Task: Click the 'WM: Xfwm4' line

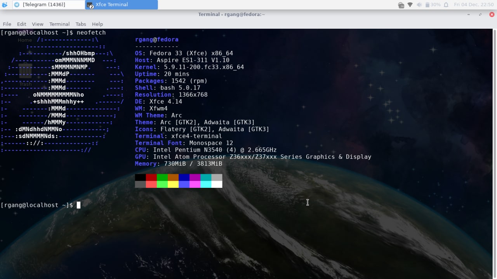Action: [151, 109]
